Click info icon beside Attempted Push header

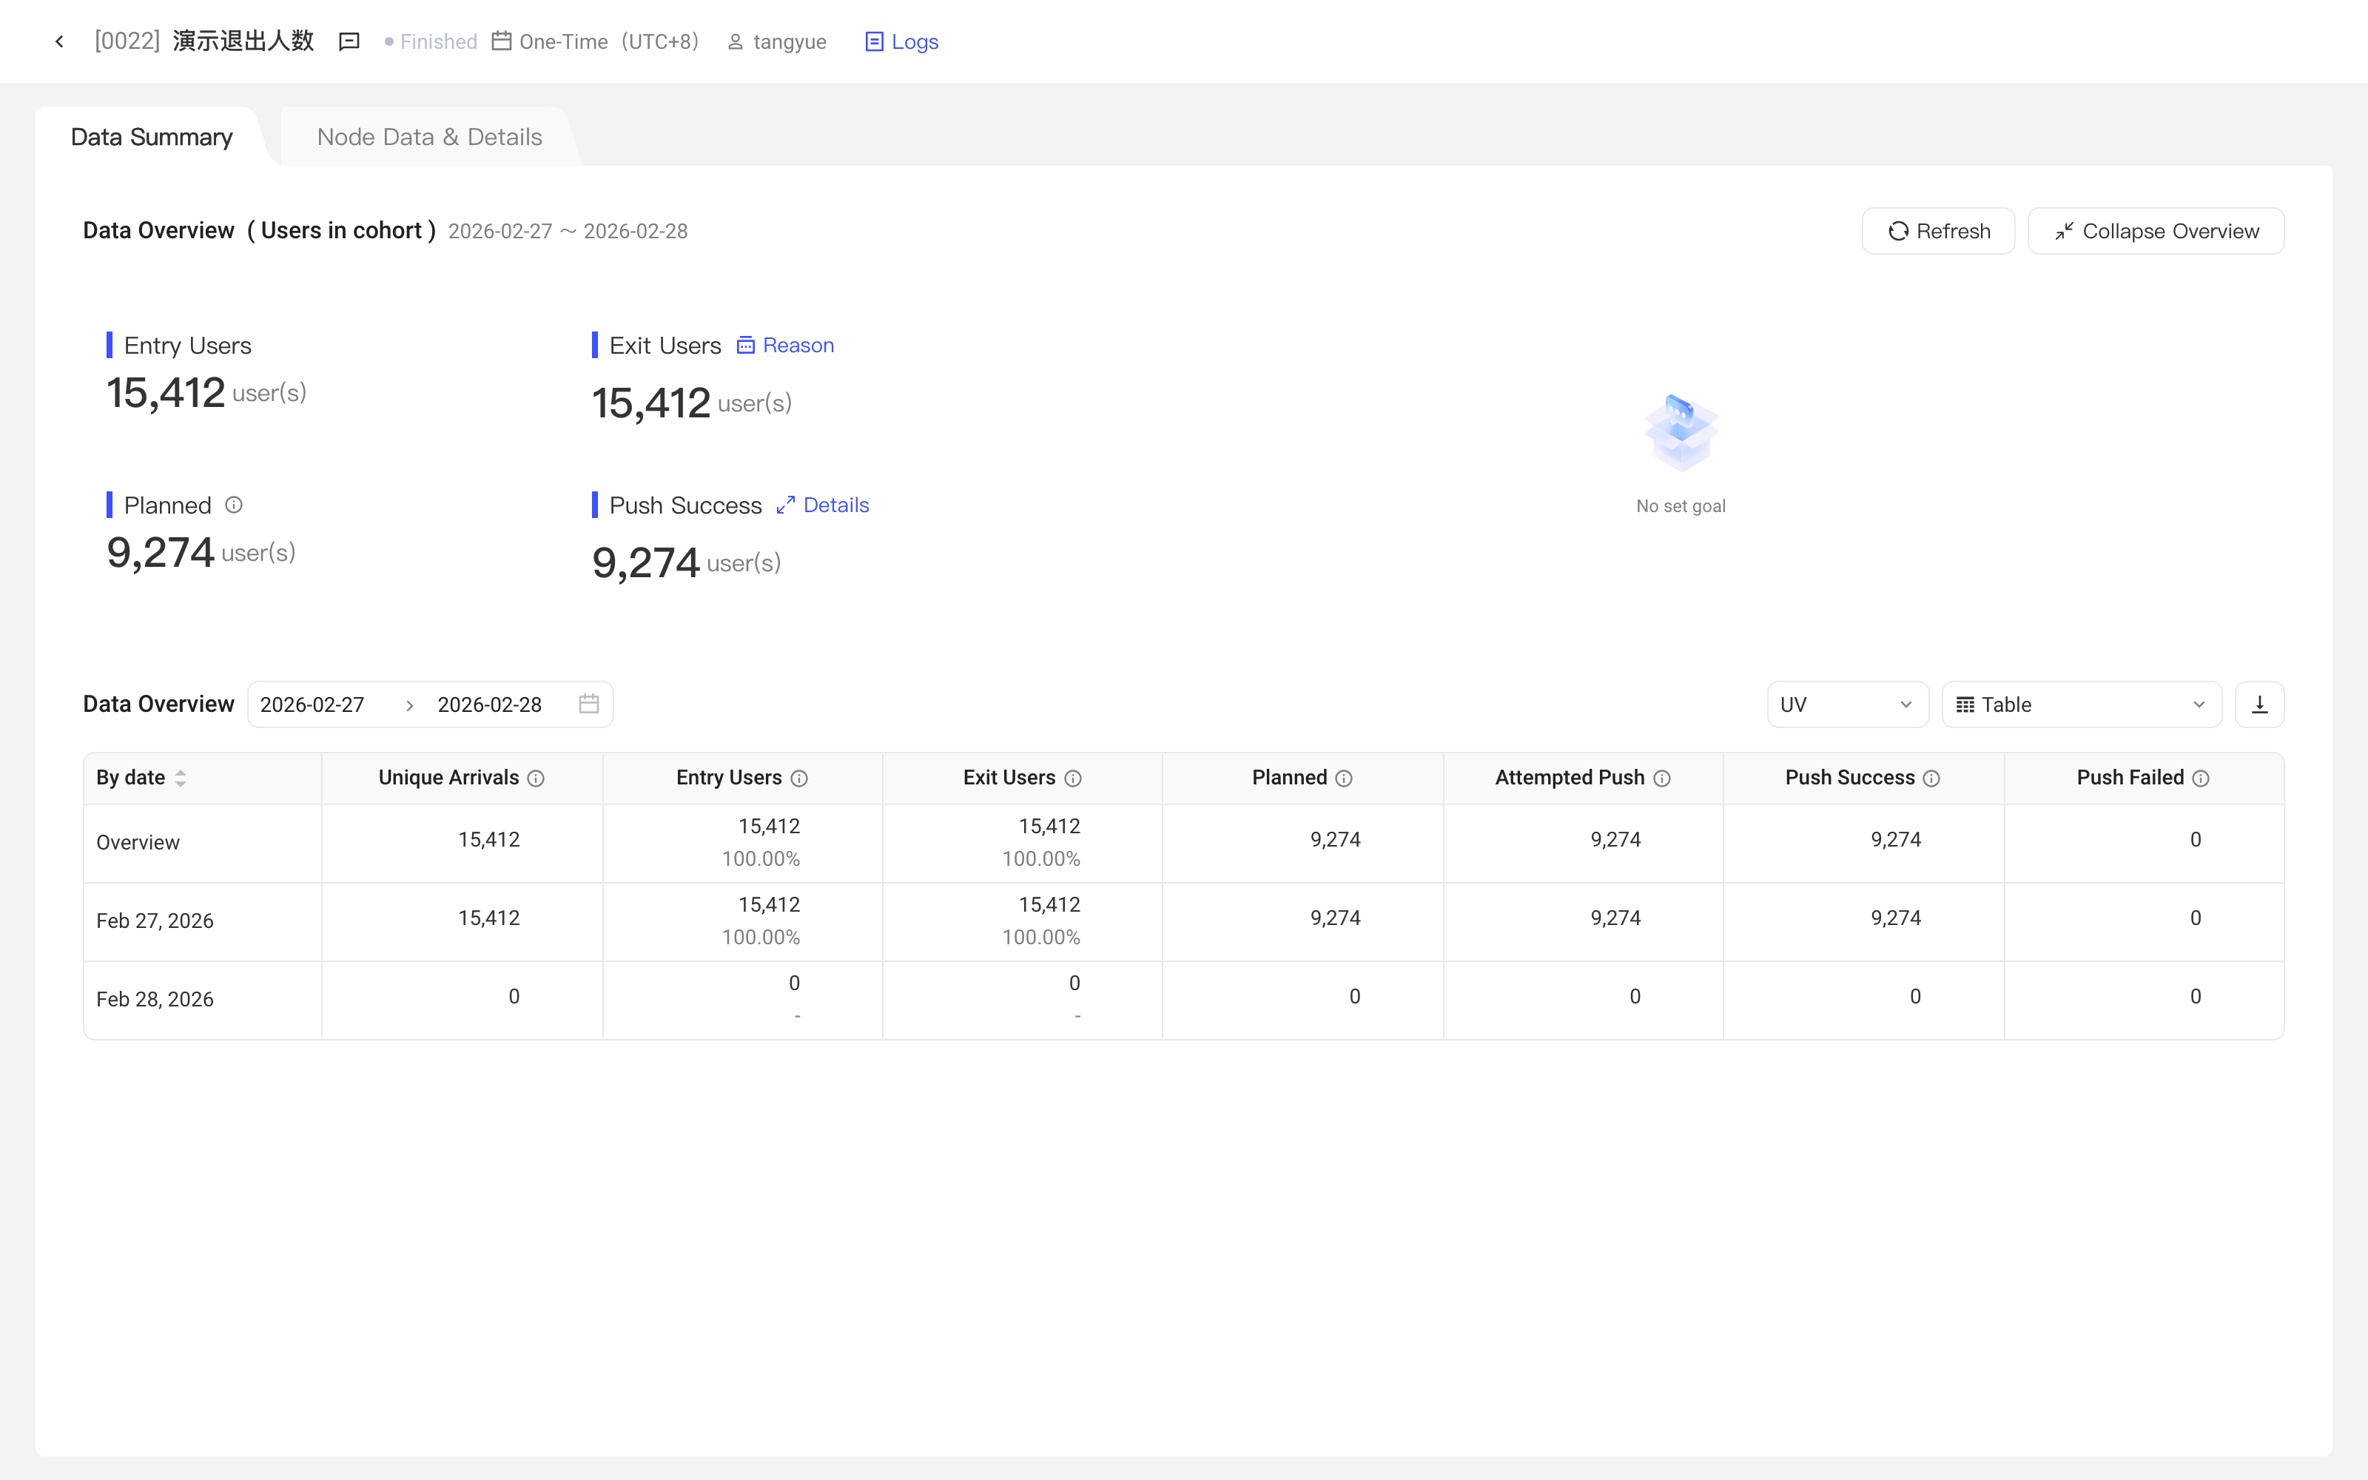coord(1663,778)
